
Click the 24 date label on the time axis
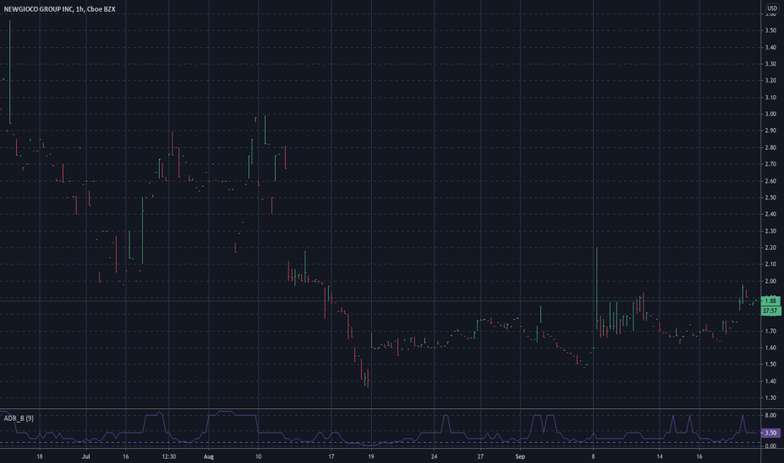pyautogui.click(x=434, y=456)
